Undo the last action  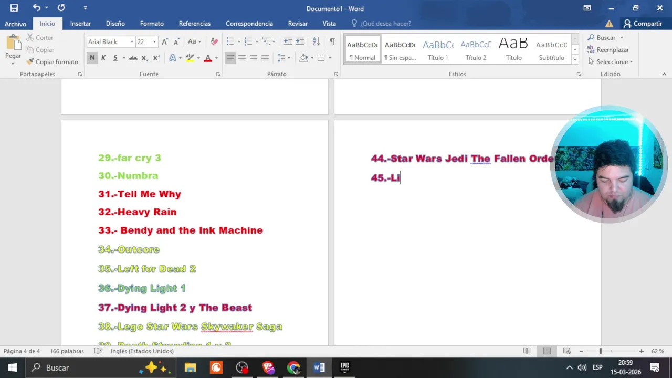point(36,8)
